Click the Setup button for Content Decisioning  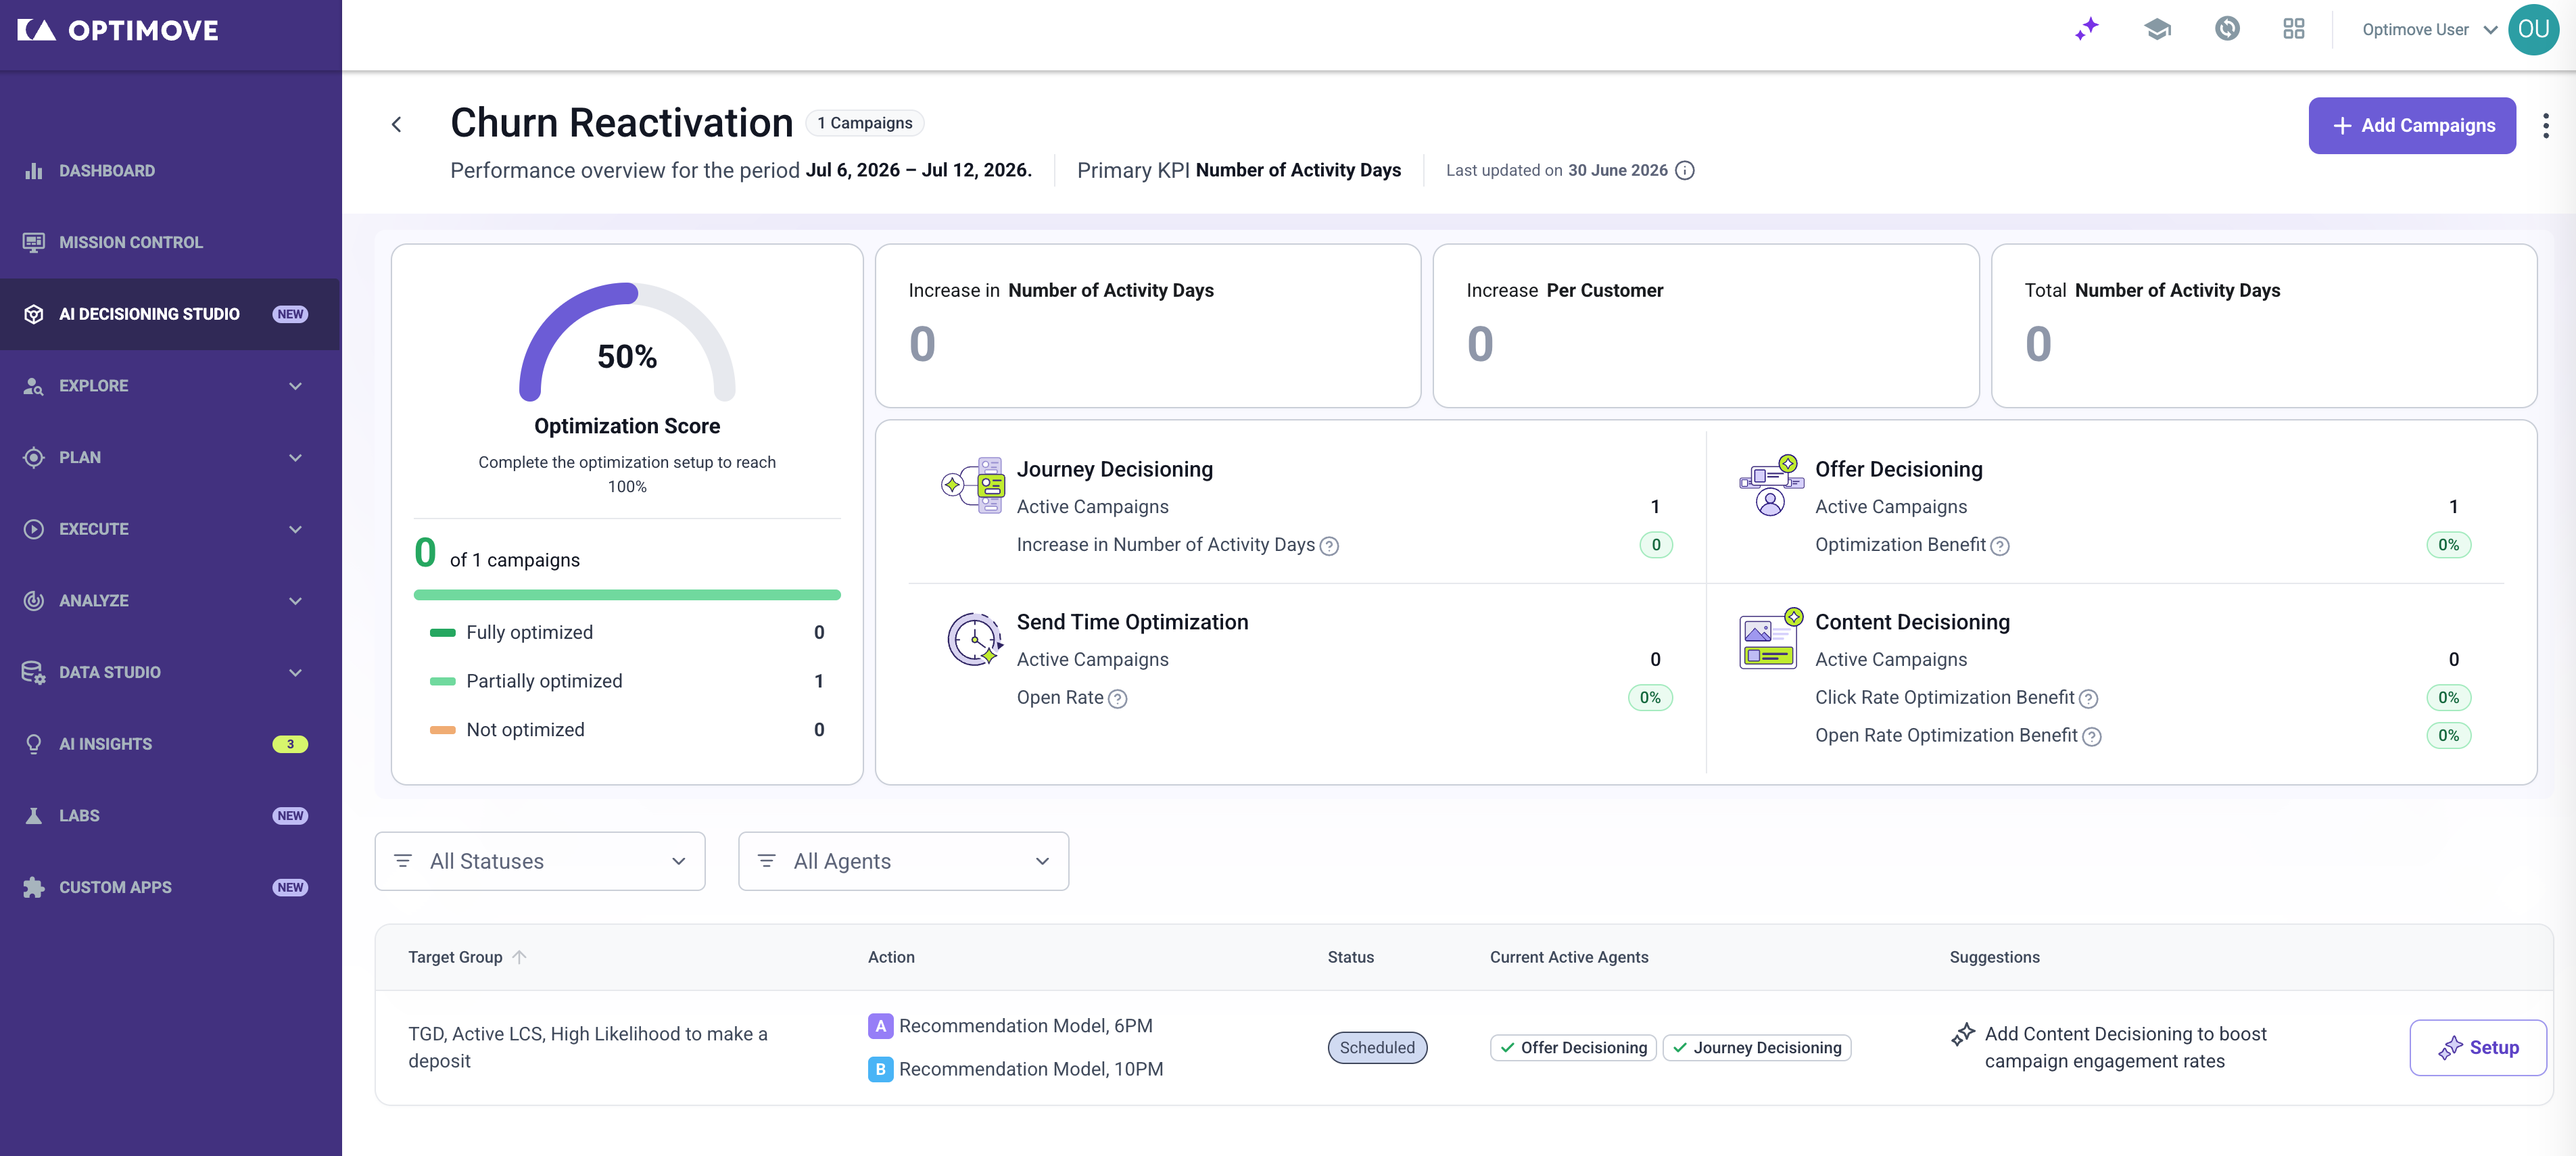(2478, 1048)
